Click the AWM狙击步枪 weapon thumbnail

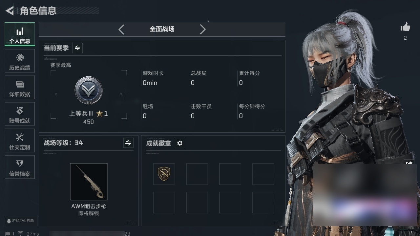tap(89, 182)
